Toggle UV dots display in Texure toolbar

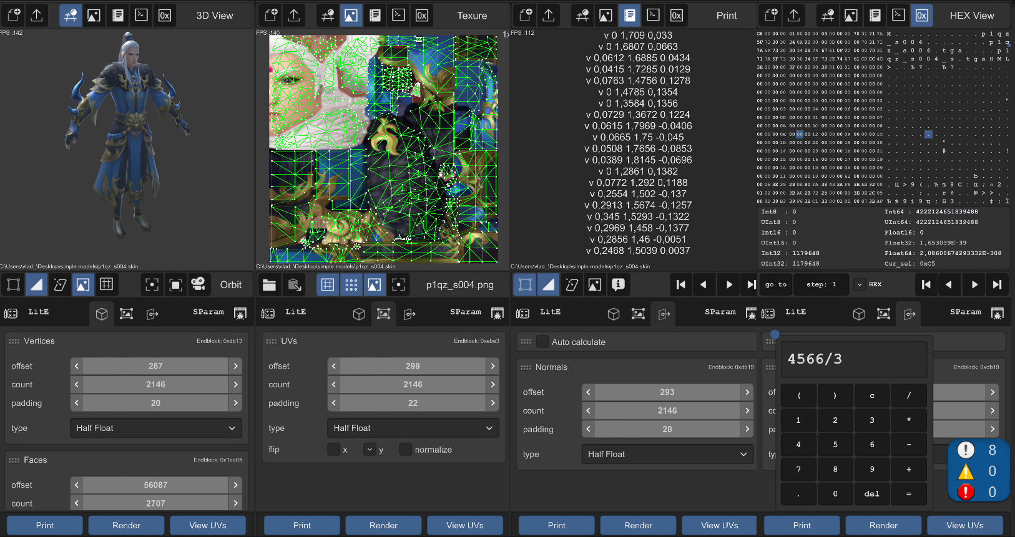(x=351, y=285)
